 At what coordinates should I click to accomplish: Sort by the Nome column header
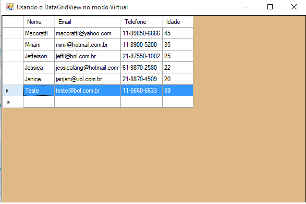(39, 22)
